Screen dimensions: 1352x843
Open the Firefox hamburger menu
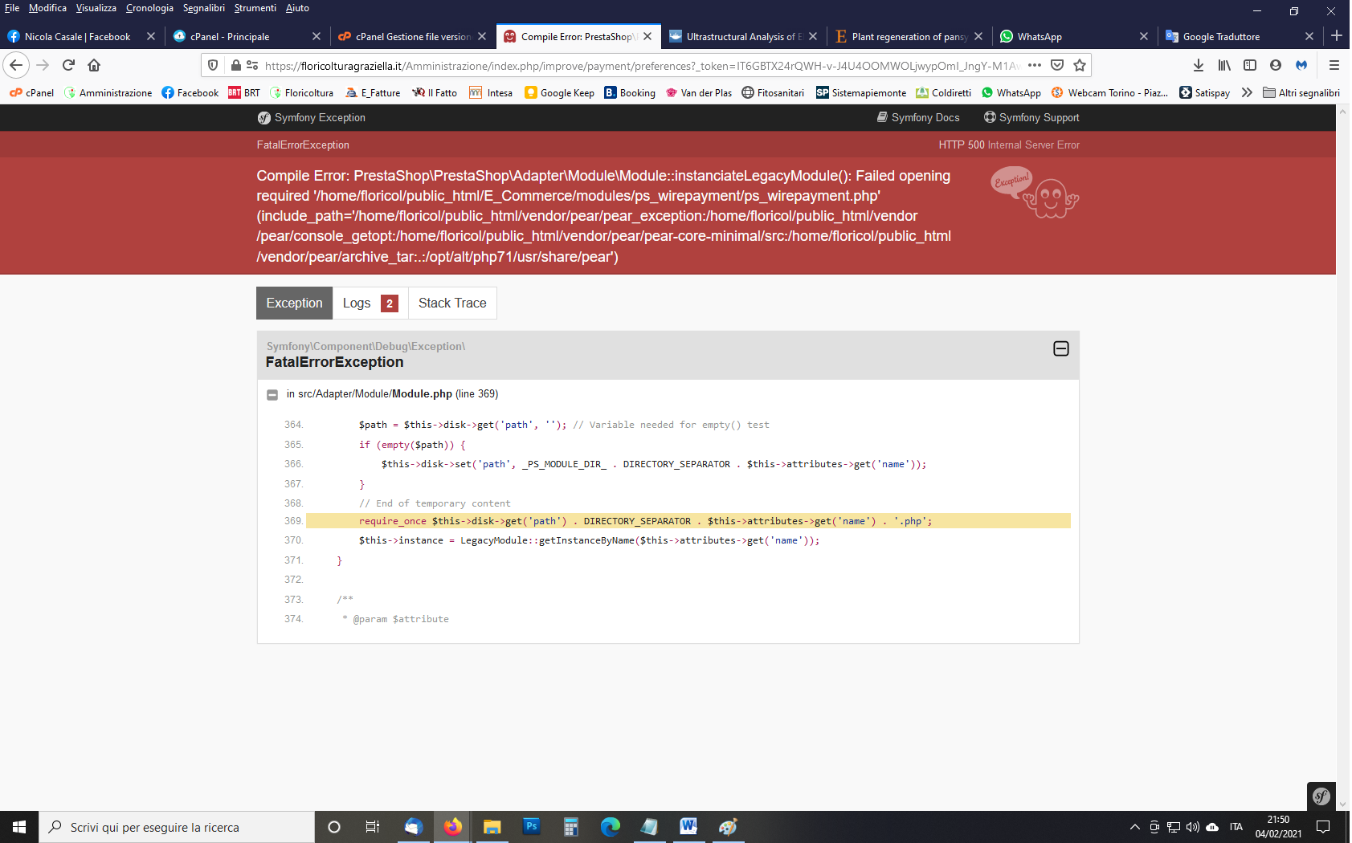click(x=1334, y=65)
